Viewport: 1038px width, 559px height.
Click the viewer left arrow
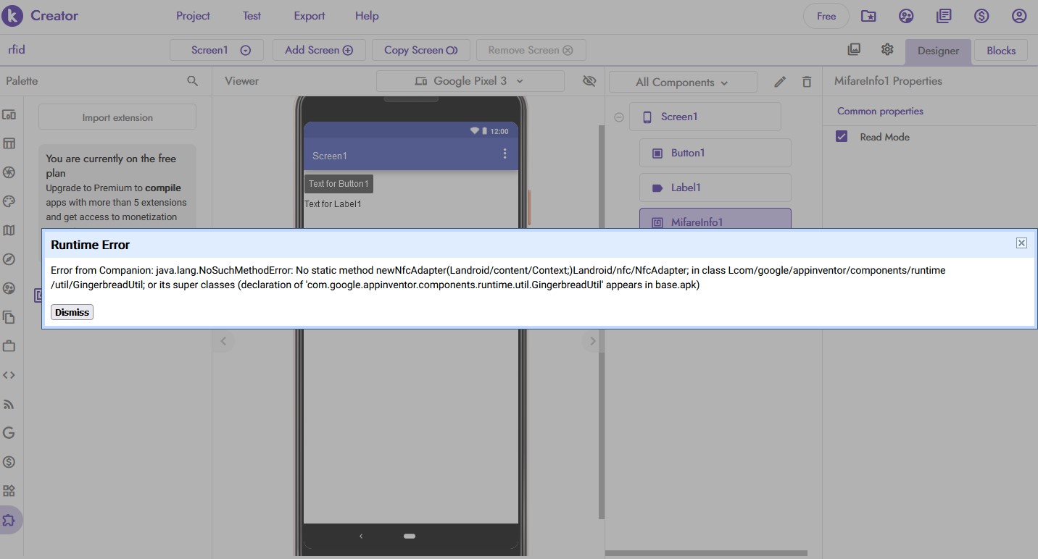[223, 341]
